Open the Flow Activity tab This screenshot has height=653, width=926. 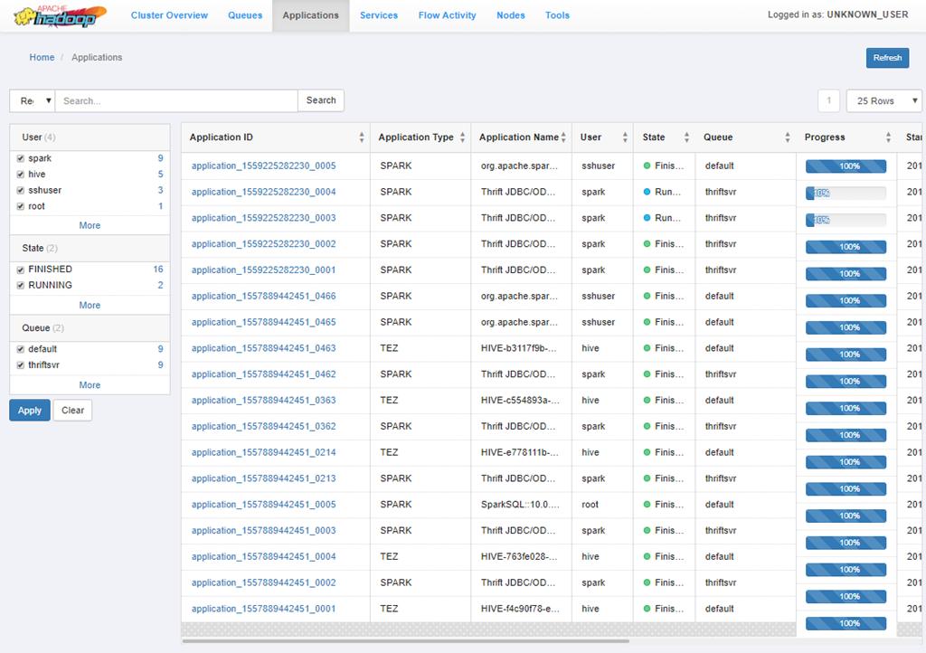coord(447,15)
